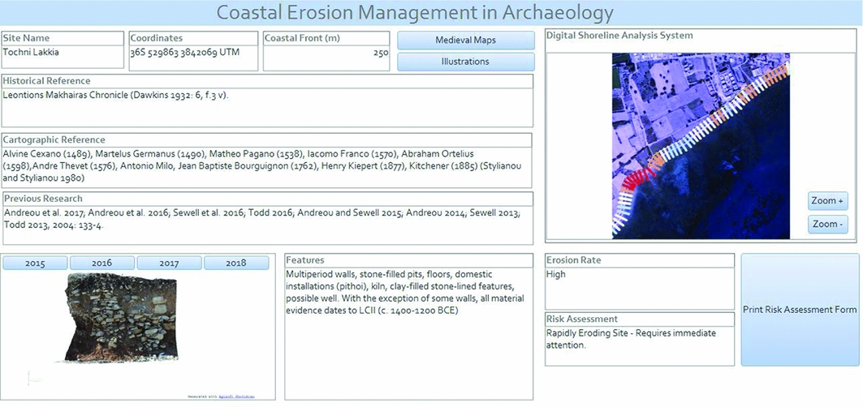Click the Illustrations button
The height and width of the screenshot is (407, 863).
pos(465,62)
